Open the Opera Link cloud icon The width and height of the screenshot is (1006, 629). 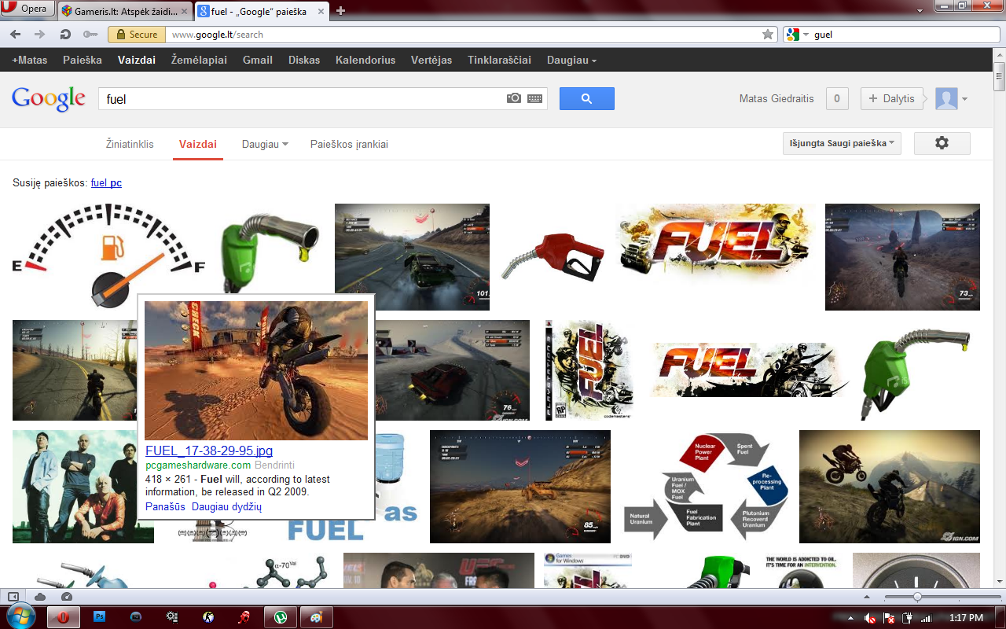pyautogui.click(x=39, y=597)
